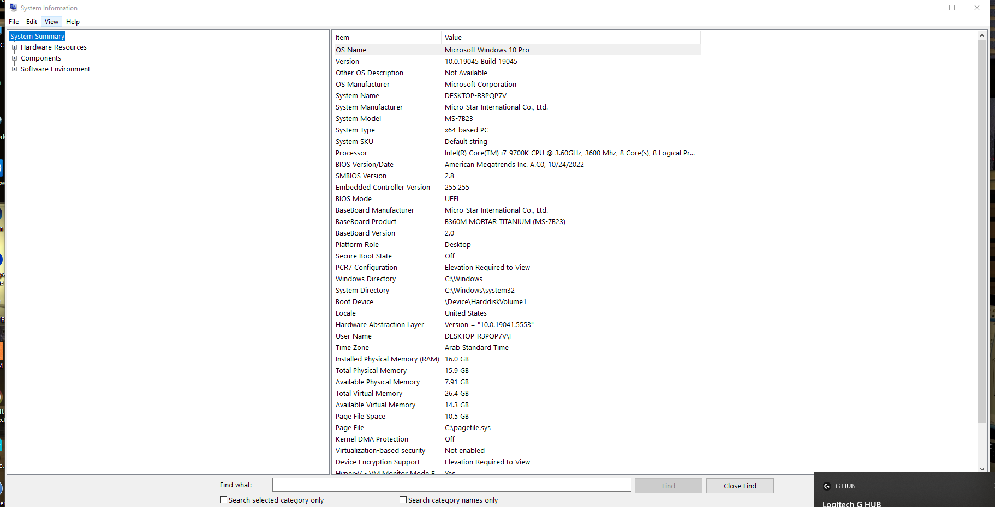This screenshot has width=995, height=507.
Task: Click the MS-7B23 system model value
Action: tap(459, 118)
